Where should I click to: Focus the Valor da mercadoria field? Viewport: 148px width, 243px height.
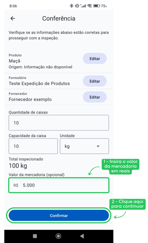click(x=59, y=185)
